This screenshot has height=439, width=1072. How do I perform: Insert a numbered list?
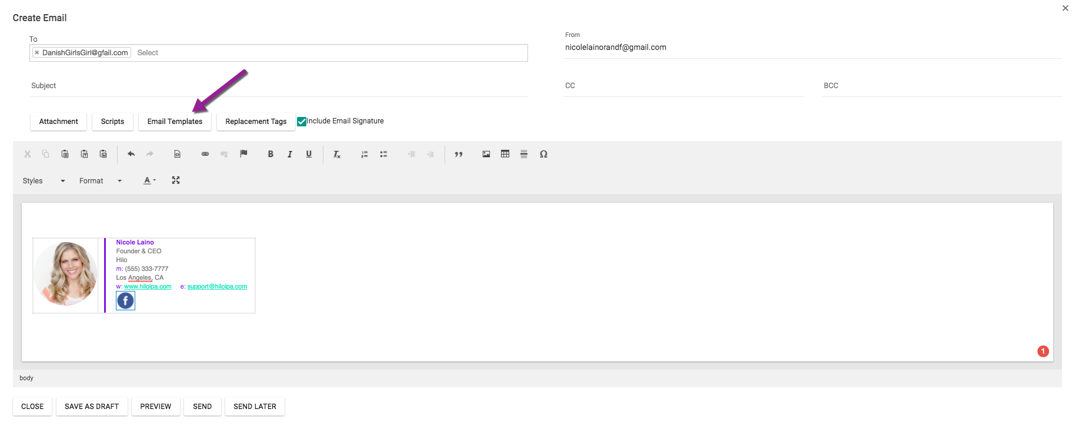[365, 154]
